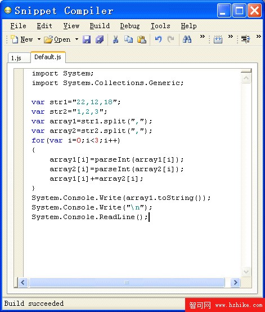Viewport: 265px width, 312px height.
Task: Click the horizontal scrollbar thumb
Action: [x=127, y=282]
